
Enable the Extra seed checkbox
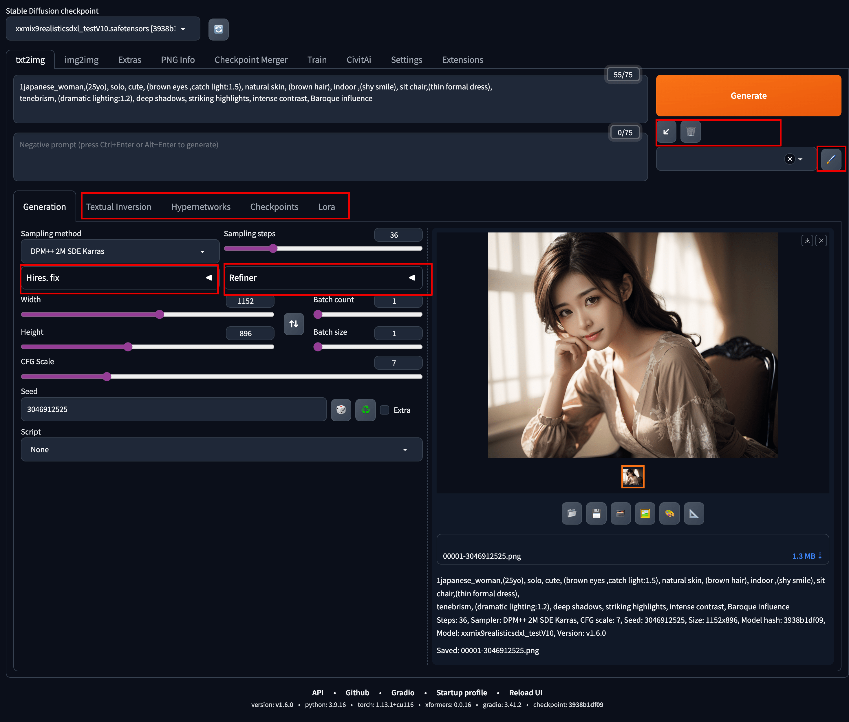[x=384, y=410]
